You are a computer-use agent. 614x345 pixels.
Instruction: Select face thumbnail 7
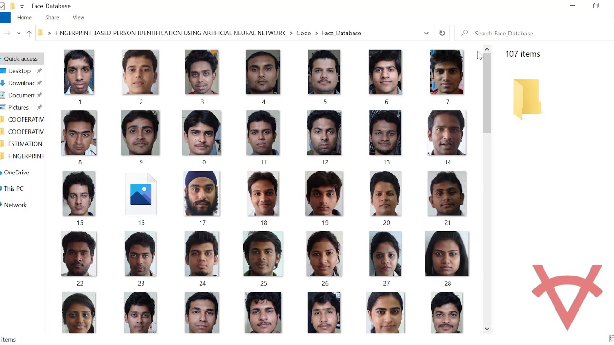(x=447, y=72)
